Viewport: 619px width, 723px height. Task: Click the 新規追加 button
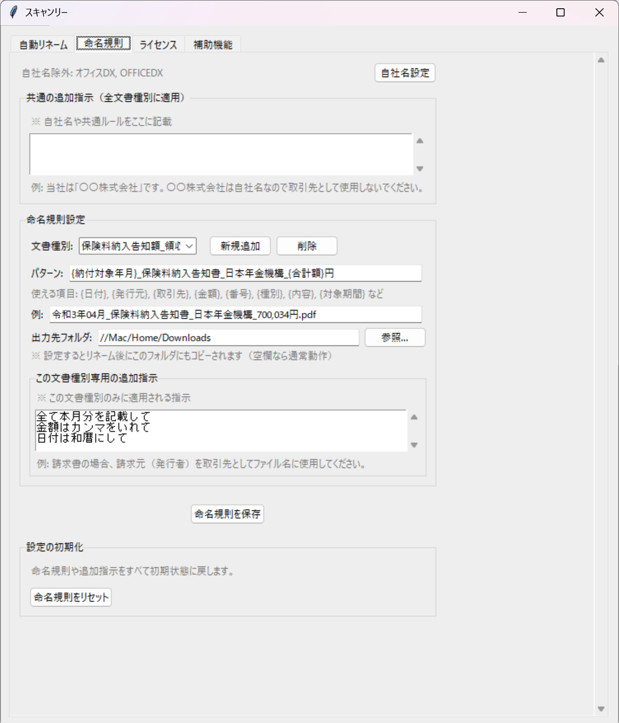click(240, 246)
